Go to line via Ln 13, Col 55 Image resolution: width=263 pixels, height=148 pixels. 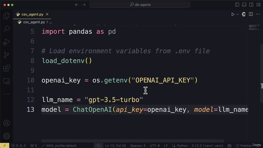(115, 146)
